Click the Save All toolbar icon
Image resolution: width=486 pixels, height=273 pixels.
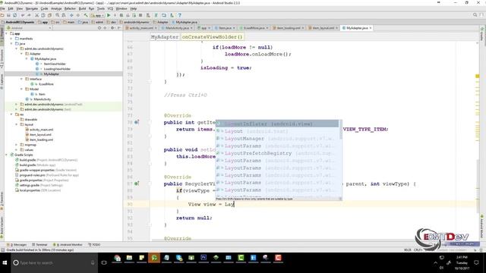tap(8, 15)
